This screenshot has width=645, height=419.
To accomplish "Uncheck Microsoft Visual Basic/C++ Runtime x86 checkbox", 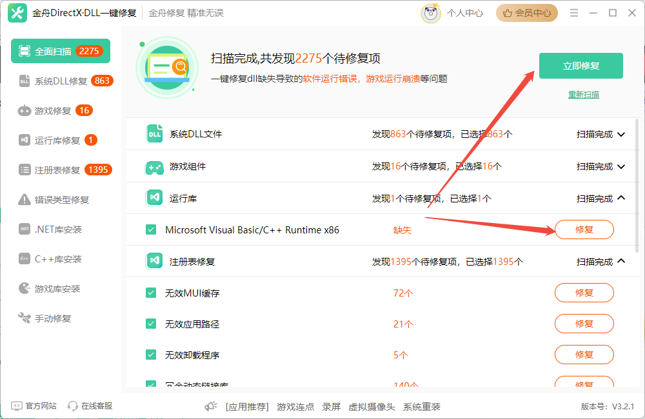I will [151, 229].
